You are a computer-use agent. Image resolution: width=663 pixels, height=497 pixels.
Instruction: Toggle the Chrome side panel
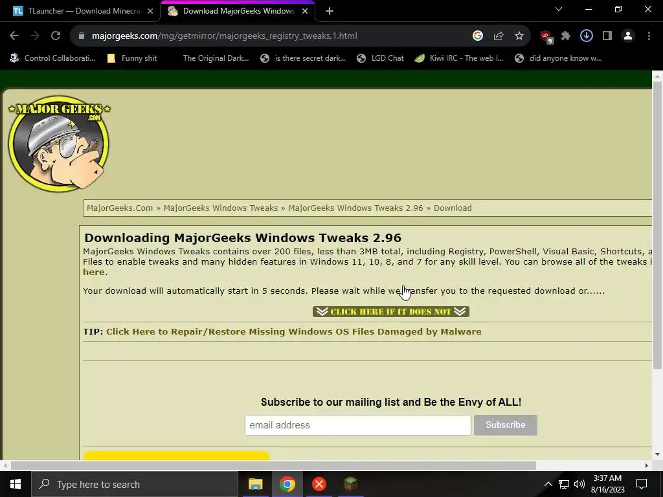pyautogui.click(x=607, y=36)
